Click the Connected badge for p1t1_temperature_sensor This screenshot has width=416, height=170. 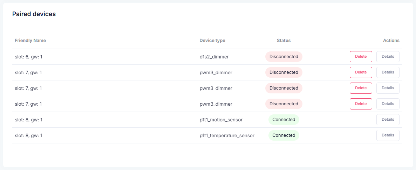click(x=284, y=135)
